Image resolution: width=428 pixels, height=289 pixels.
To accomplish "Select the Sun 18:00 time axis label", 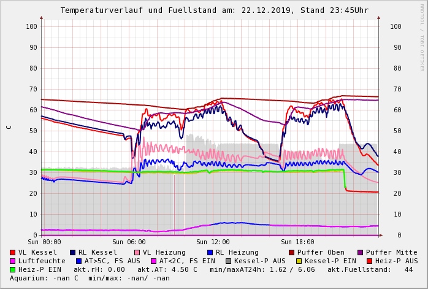I will [297, 242].
